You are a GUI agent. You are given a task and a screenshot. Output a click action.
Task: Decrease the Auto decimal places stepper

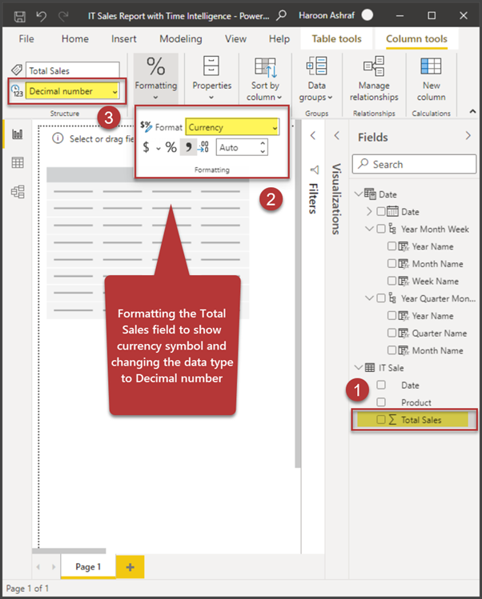(x=263, y=152)
